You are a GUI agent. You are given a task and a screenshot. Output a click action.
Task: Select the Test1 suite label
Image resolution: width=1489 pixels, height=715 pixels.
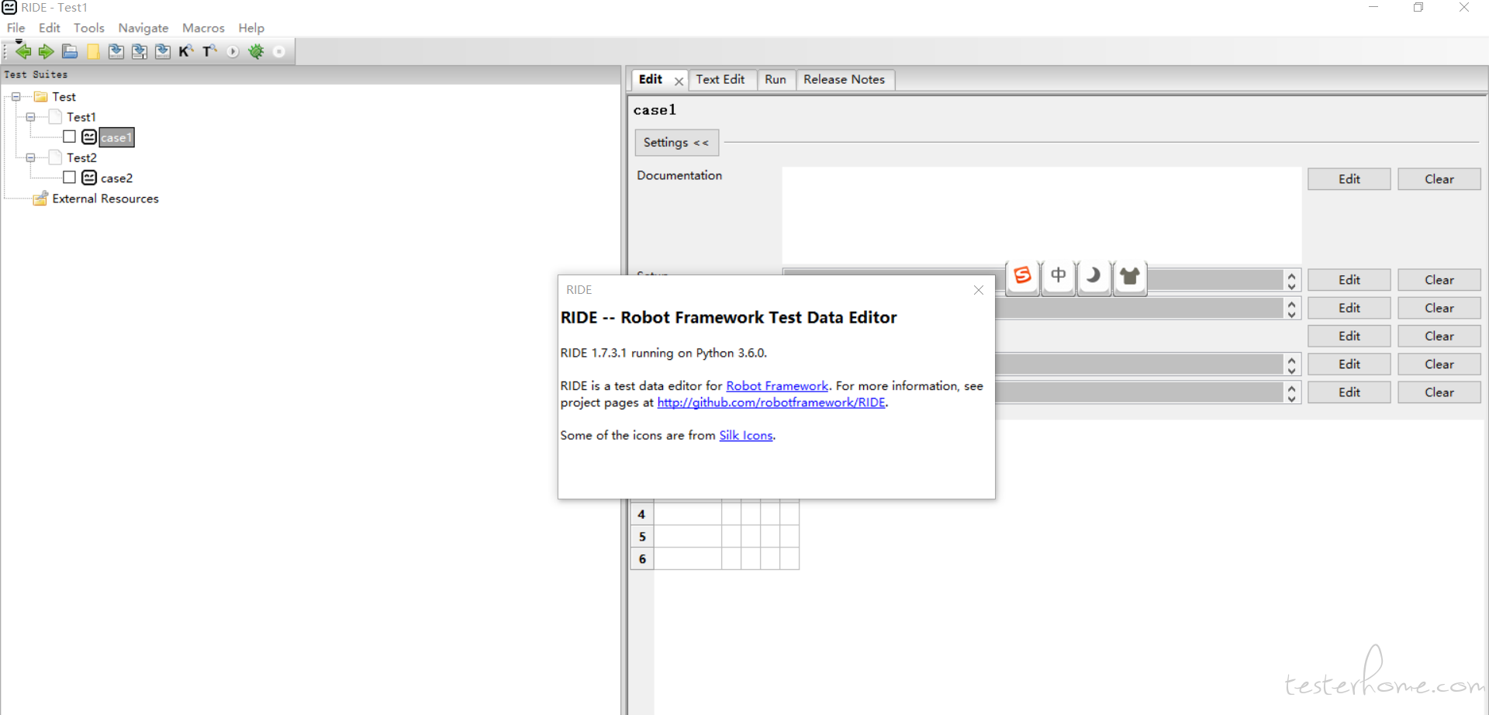81,117
